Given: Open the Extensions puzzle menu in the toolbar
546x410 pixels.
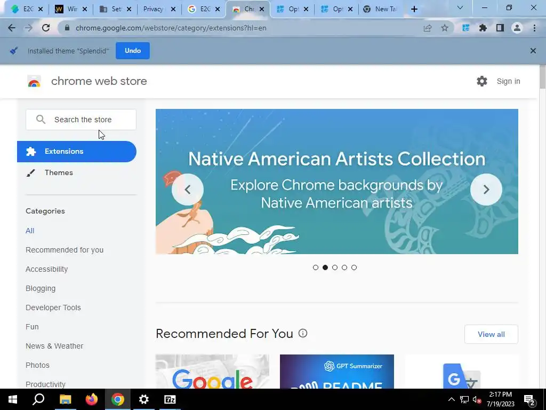Looking at the screenshot, I should pos(483,28).
